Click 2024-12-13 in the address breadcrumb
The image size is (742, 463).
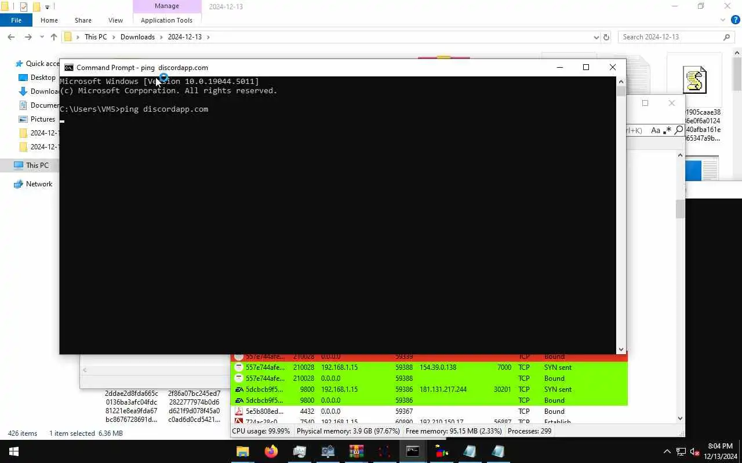pyautogui.click(x=184, y=37)
